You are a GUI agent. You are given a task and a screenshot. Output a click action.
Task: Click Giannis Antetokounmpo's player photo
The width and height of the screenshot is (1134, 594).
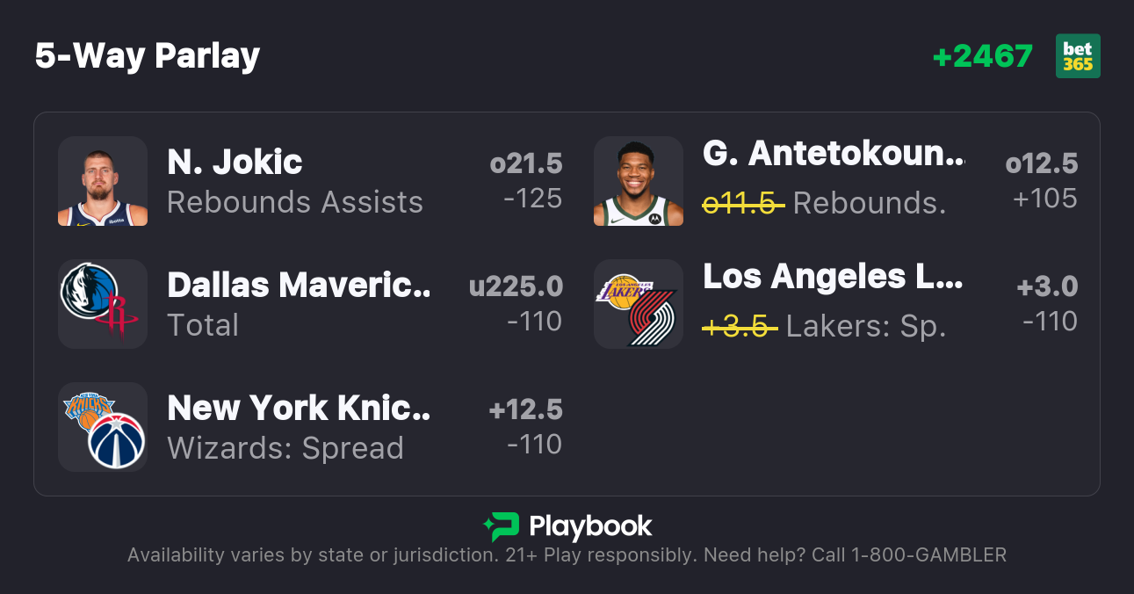point(639,181)
